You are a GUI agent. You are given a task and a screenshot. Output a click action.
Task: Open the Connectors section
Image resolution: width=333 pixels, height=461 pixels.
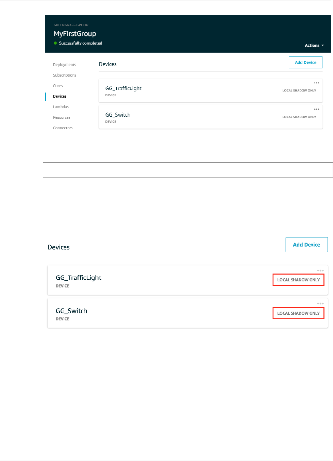coord(63,128)
